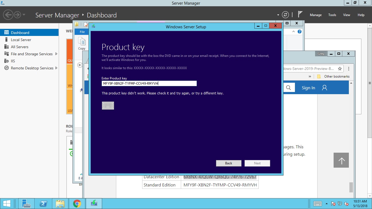Viewport: 372px width, 209px height.
Task: Expand File and Storage Services in the sidebar
Action: pos(57,54)
